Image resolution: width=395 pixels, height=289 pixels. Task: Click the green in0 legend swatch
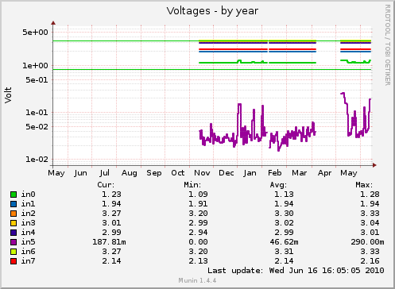[x=14, y=195]
